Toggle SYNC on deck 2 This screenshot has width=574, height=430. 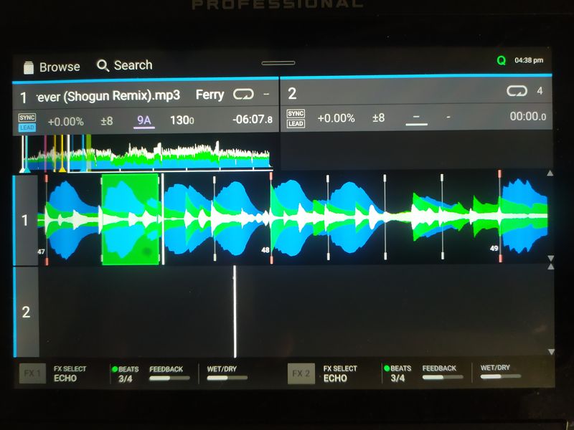(x=296, y=113)
